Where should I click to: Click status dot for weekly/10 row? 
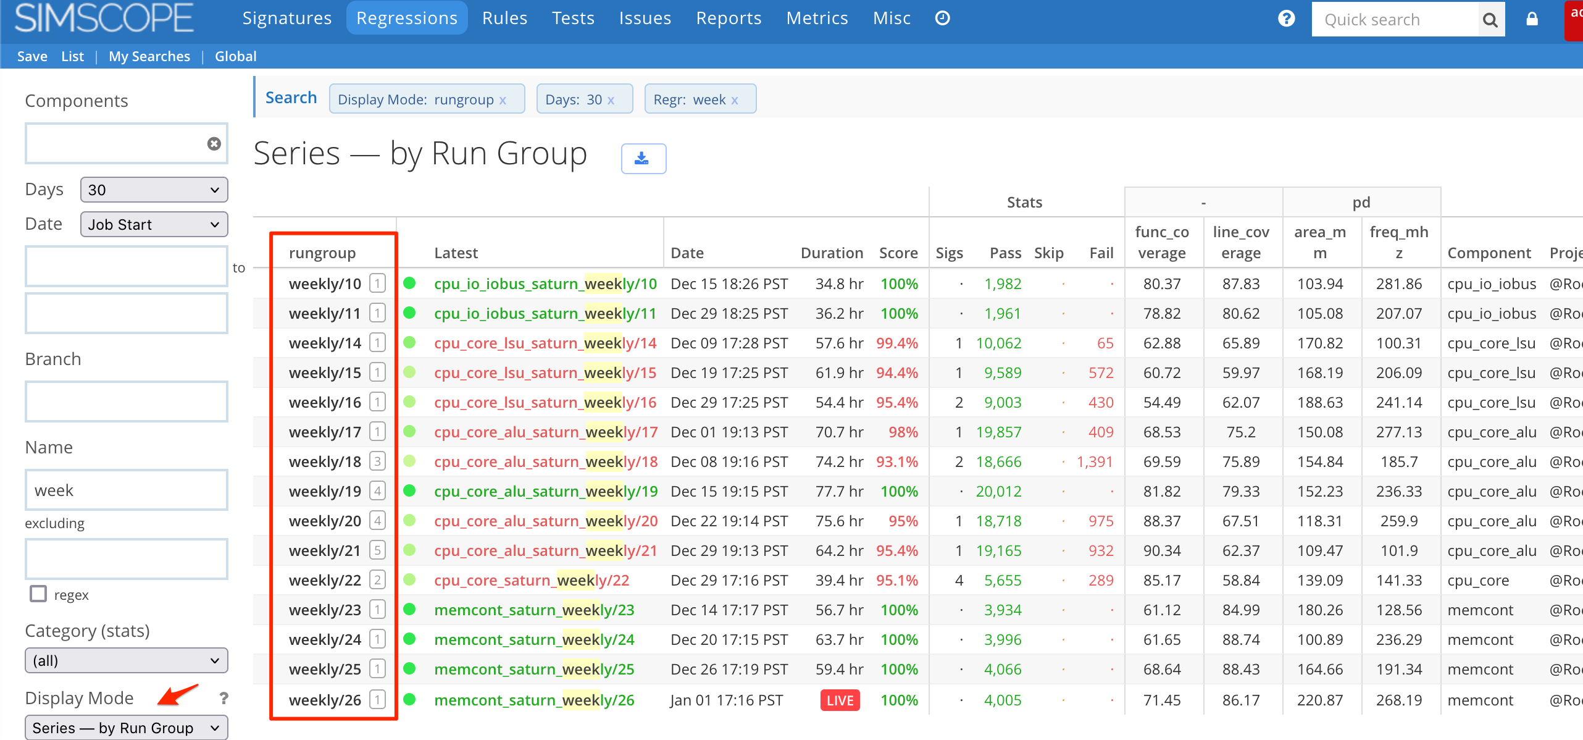(x=409, y=283)
